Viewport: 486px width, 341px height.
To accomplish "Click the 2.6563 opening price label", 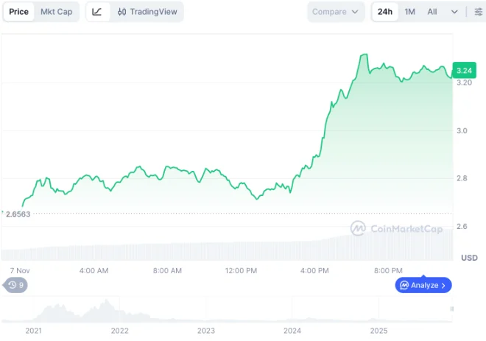I will click(22, 214).
